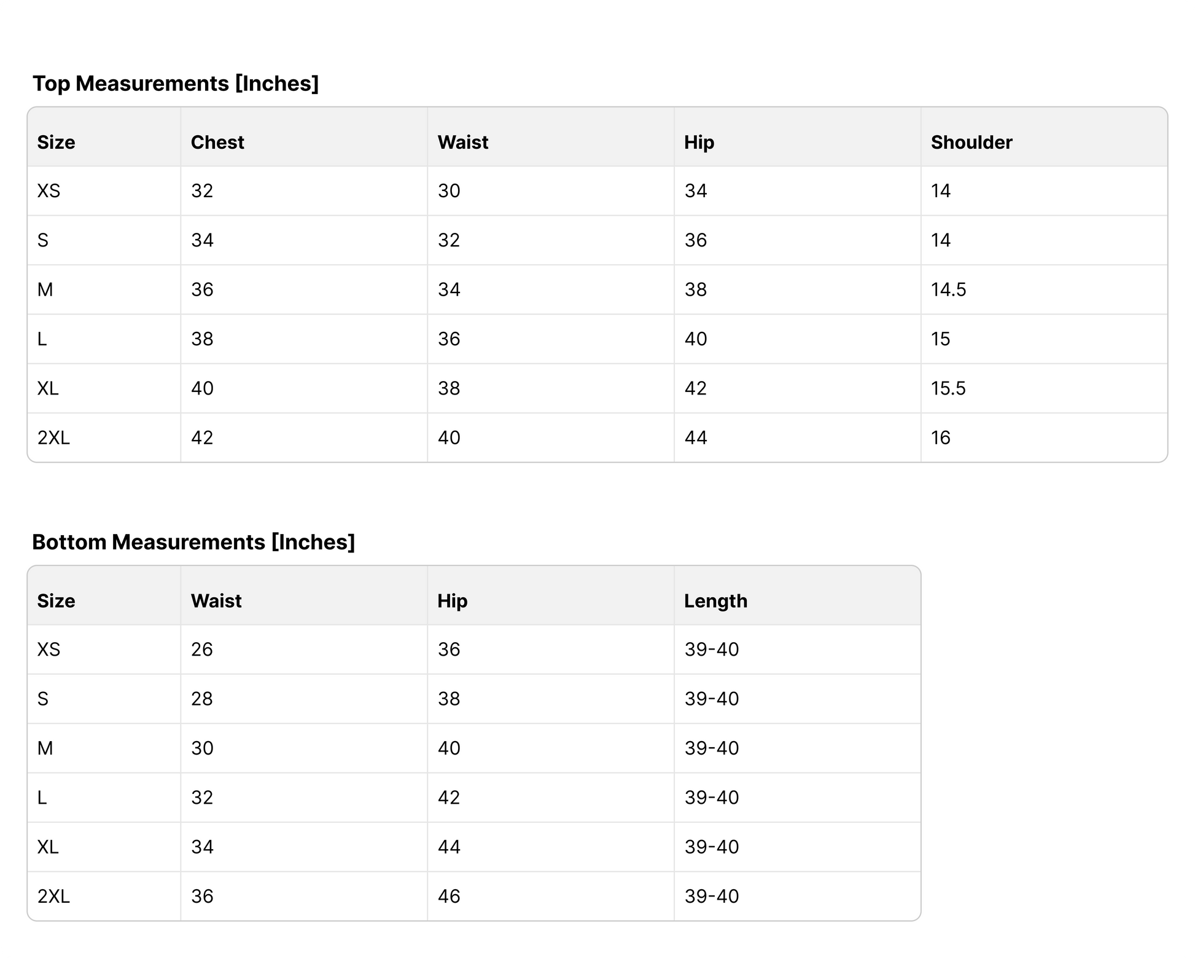Click the 2XL length value 39-40
The image size is (1195, 958).
pos(711,896)
